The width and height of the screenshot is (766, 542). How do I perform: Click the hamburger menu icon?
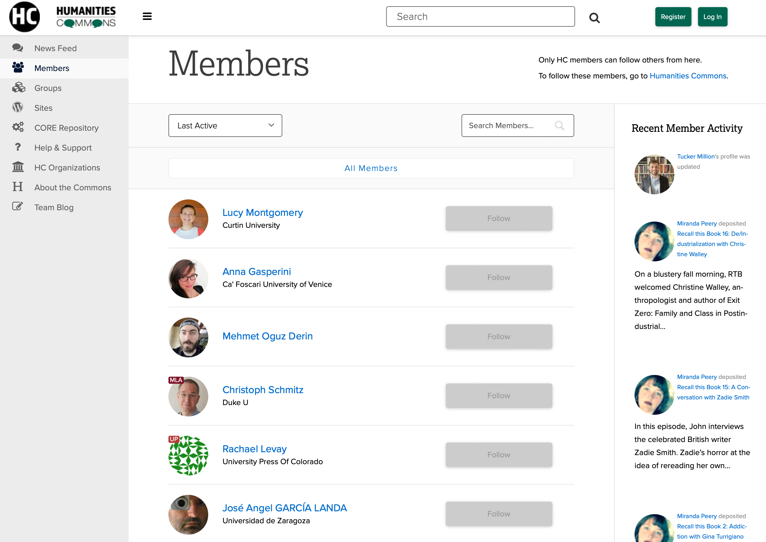(x=147, y=16)
